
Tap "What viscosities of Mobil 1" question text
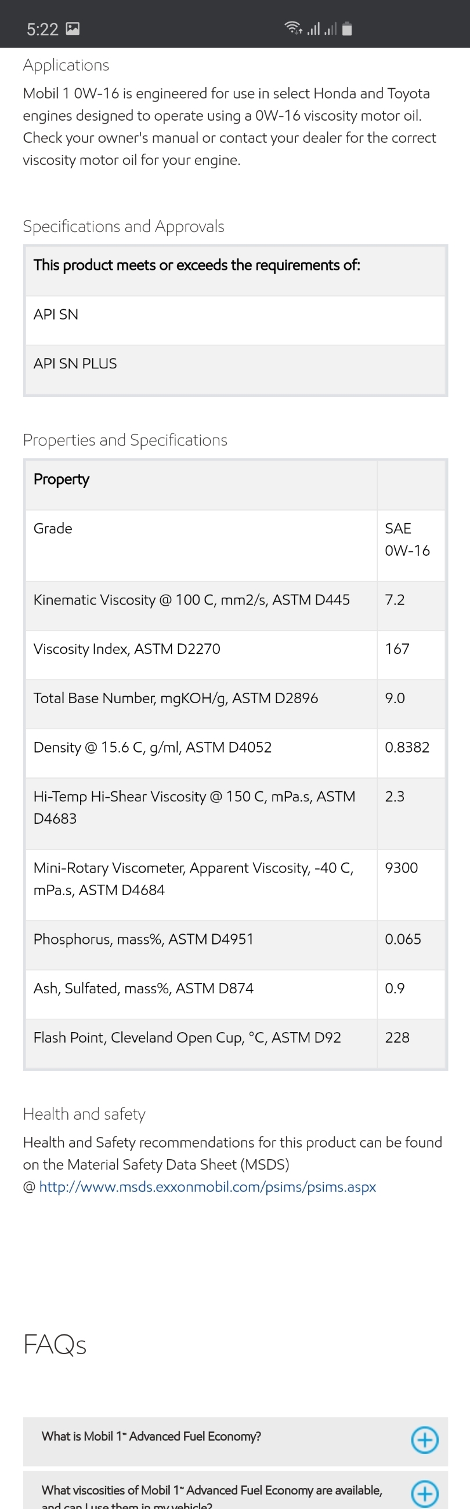tap(212, 1490)
